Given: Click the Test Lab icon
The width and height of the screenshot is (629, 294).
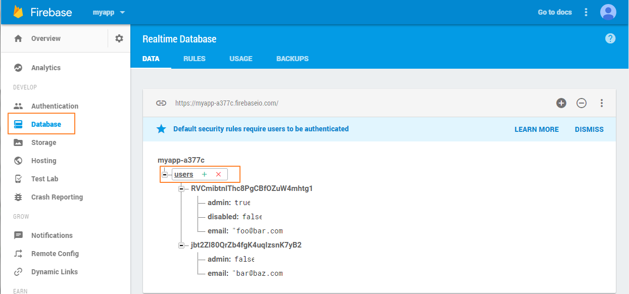Looking at the screenshot, I should (18, 179).
